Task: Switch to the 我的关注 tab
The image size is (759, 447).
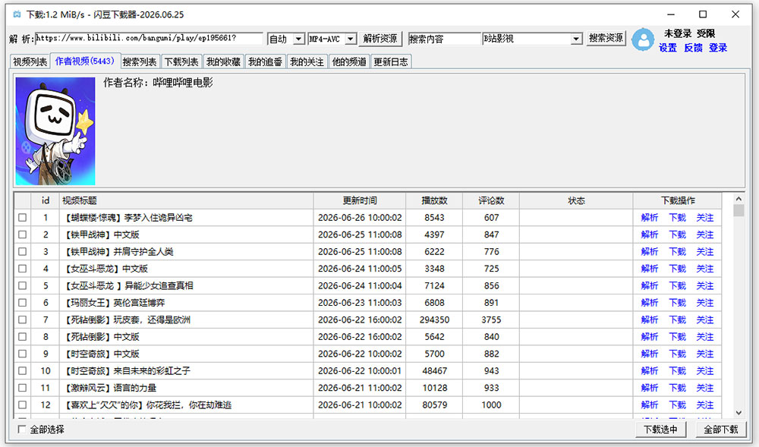Action: [307, 62]
